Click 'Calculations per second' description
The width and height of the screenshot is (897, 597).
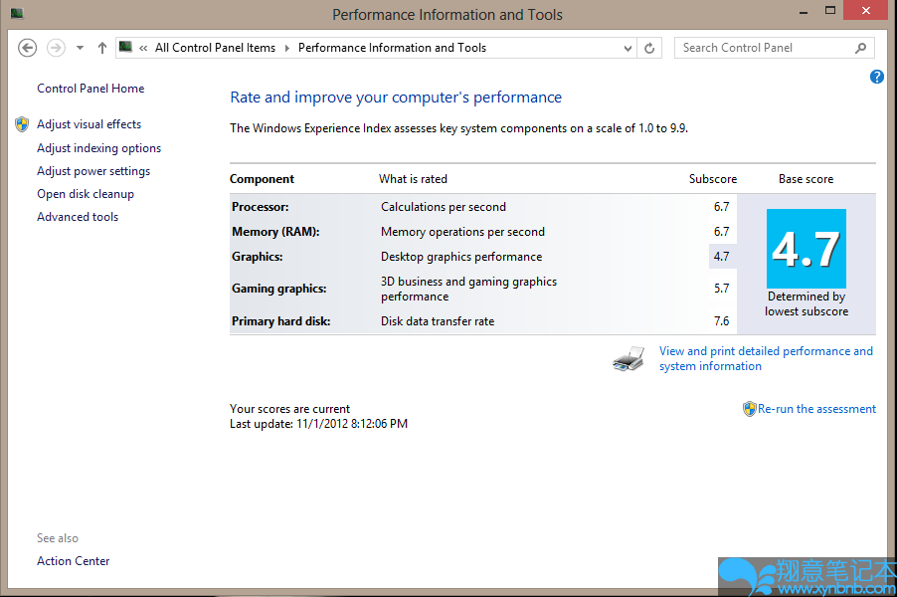tap(444, 207)
